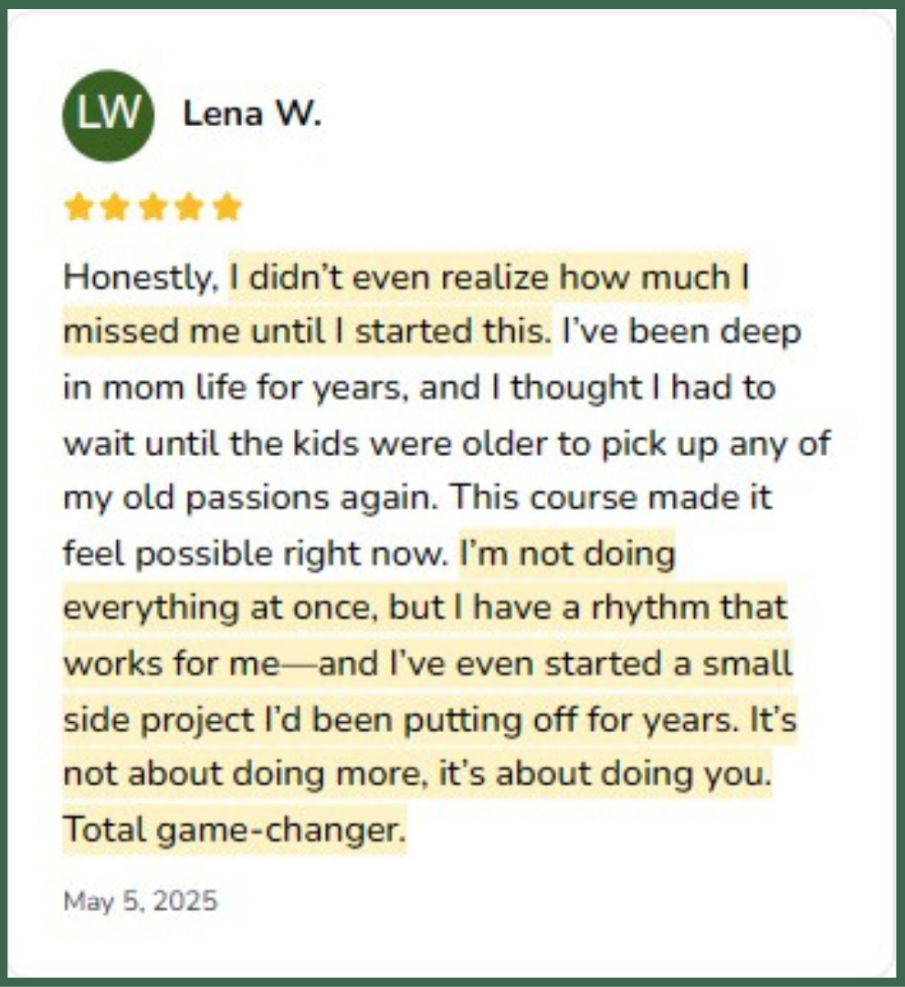
Task: Click the fourth gold star
Action: tap(190, 207)
